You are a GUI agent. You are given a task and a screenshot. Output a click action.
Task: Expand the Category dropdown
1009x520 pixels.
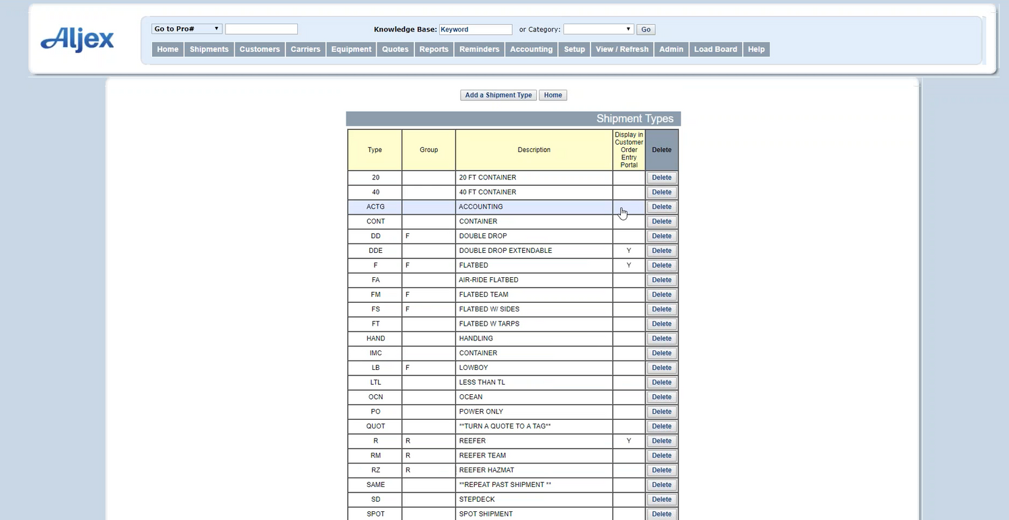point(598,29)
